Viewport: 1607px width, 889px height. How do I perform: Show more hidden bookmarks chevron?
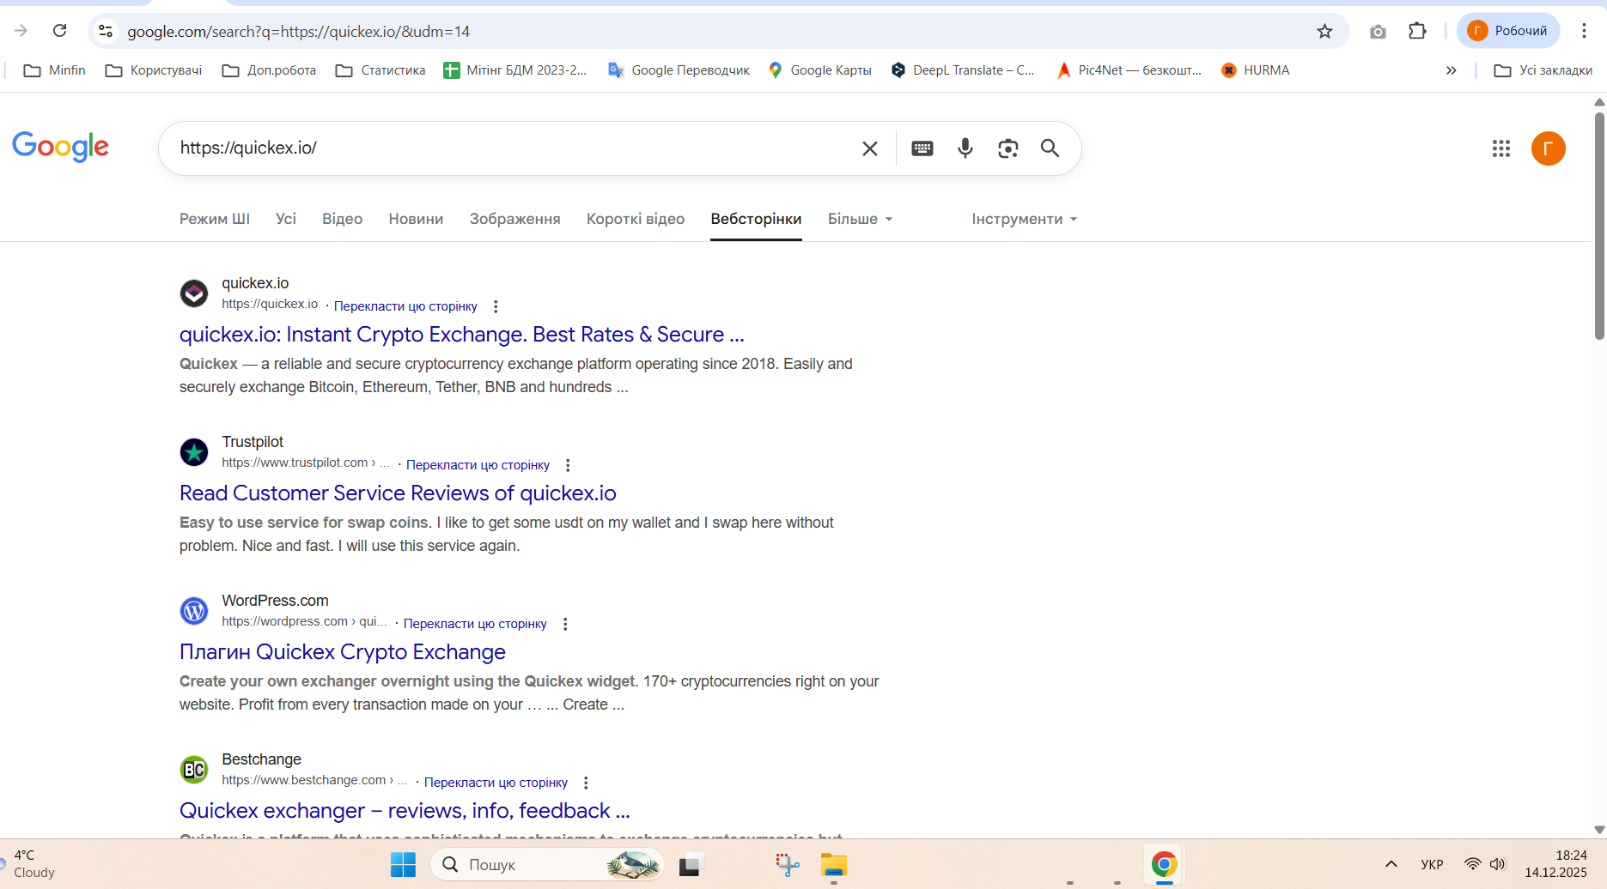tap(1452, 70)
